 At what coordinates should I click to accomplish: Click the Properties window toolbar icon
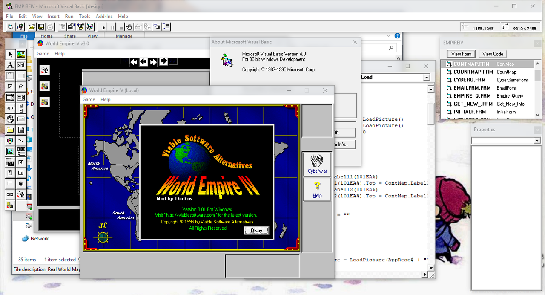(x=71, y=27)
